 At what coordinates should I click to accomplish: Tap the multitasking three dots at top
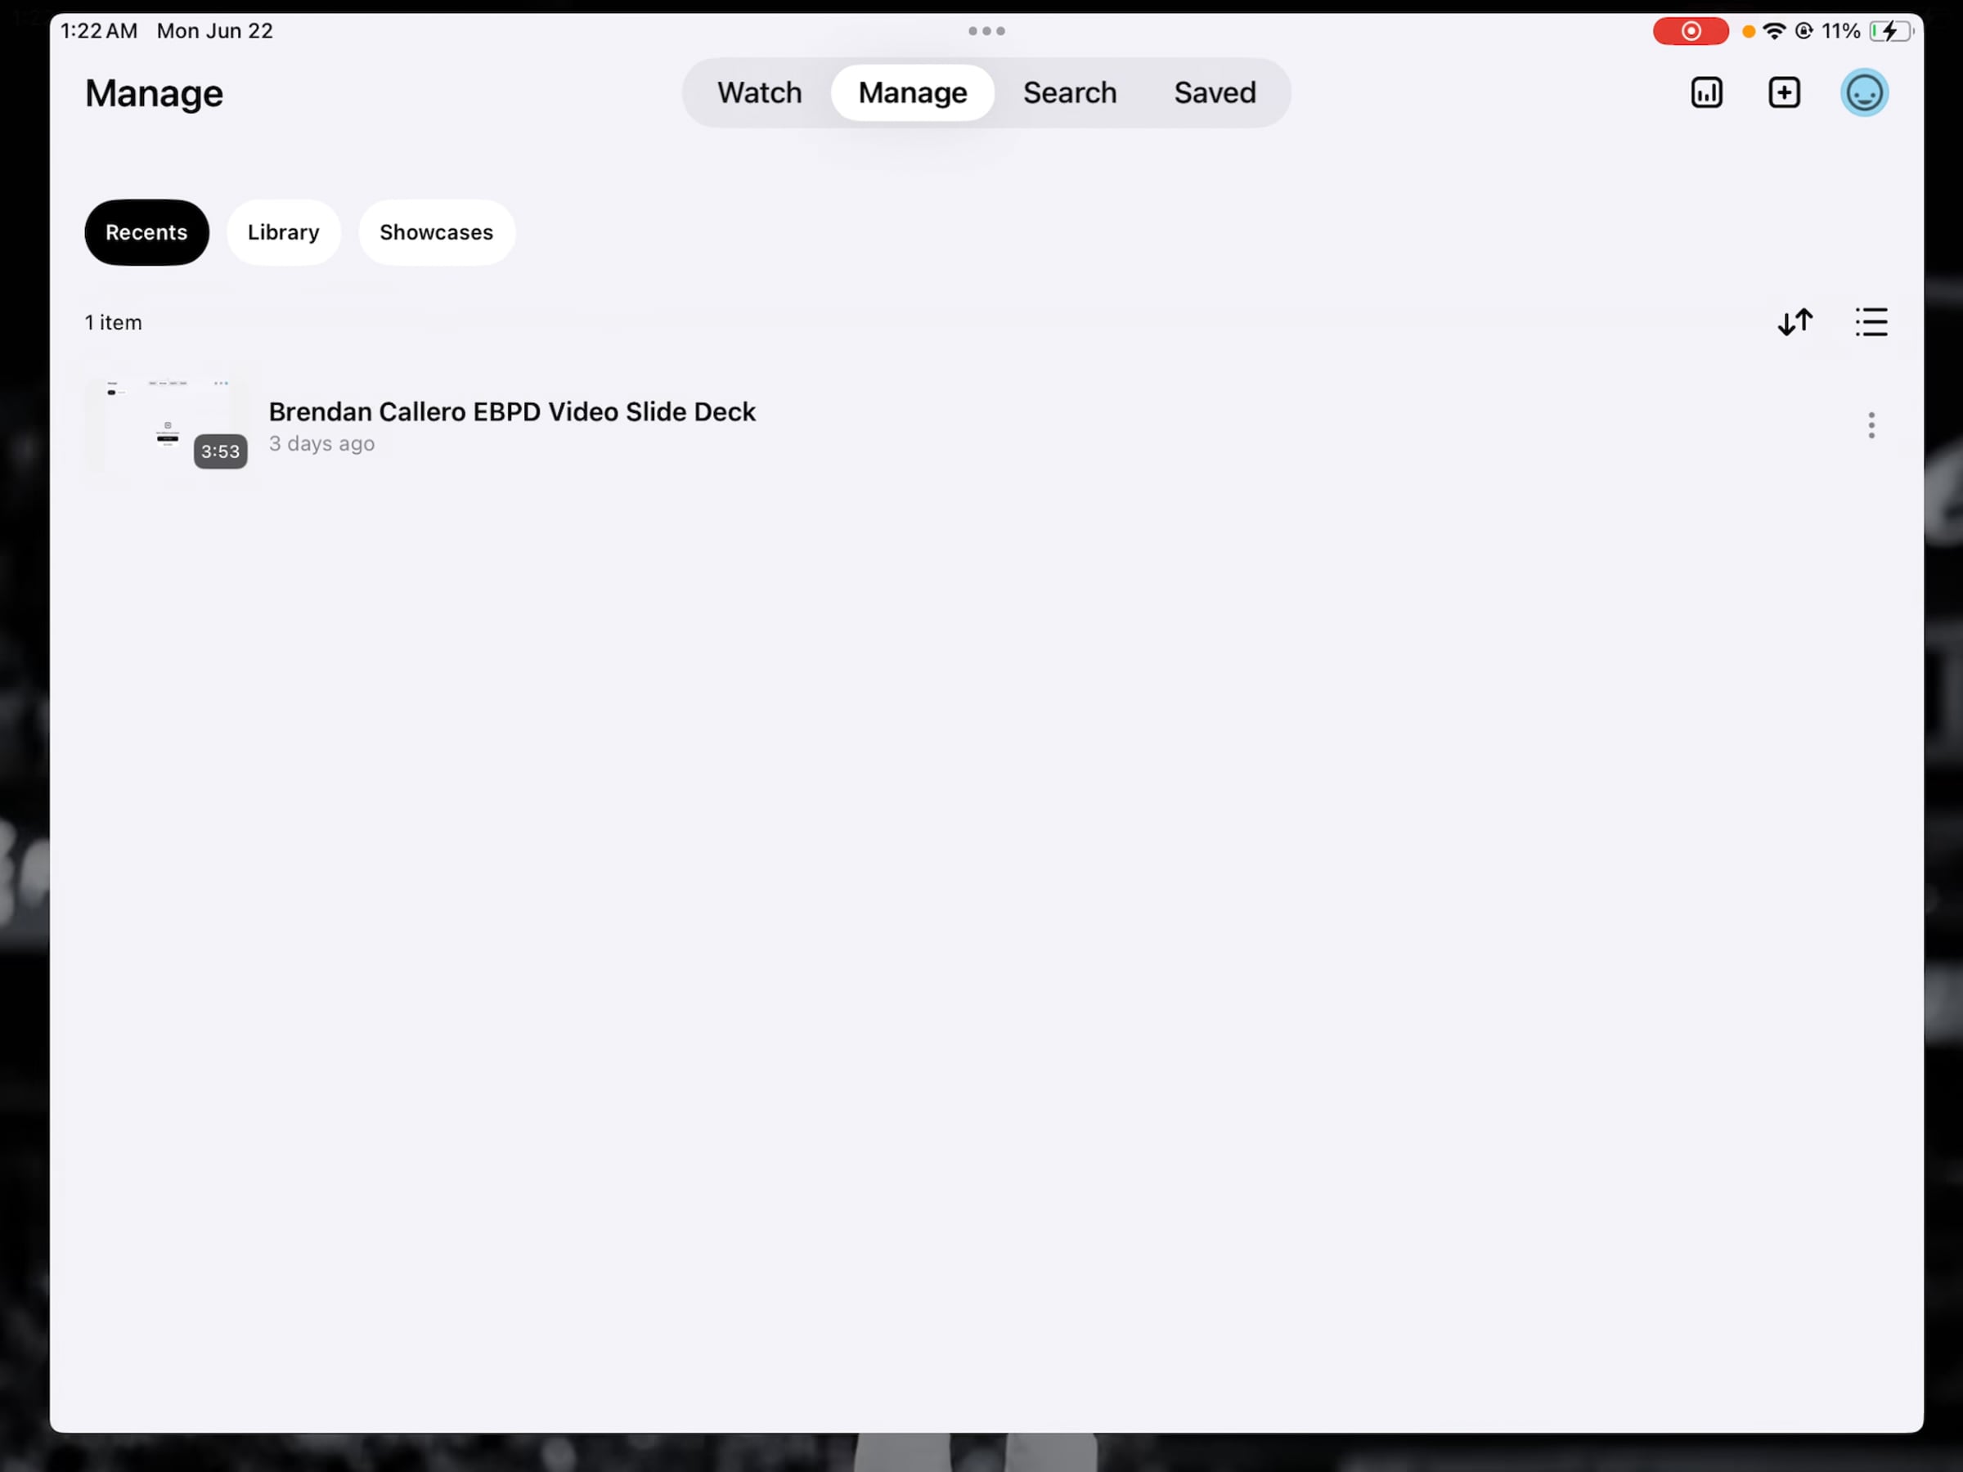point(986,31)
